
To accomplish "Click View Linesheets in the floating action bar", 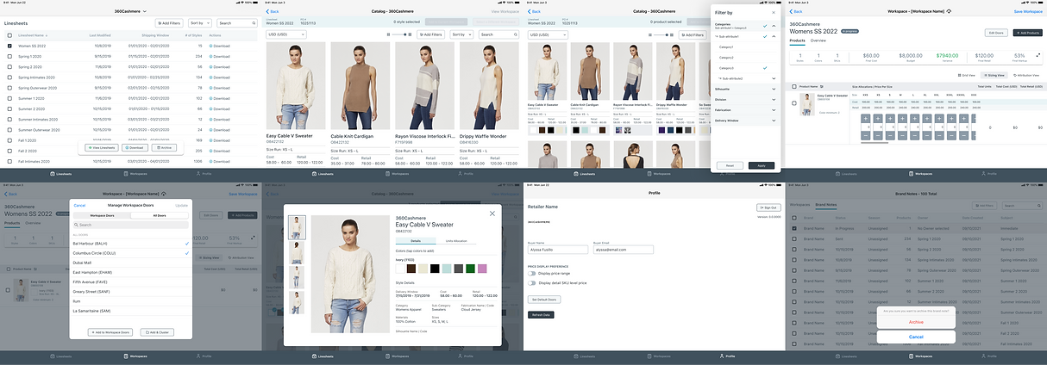I will click(x=102, y=147).
